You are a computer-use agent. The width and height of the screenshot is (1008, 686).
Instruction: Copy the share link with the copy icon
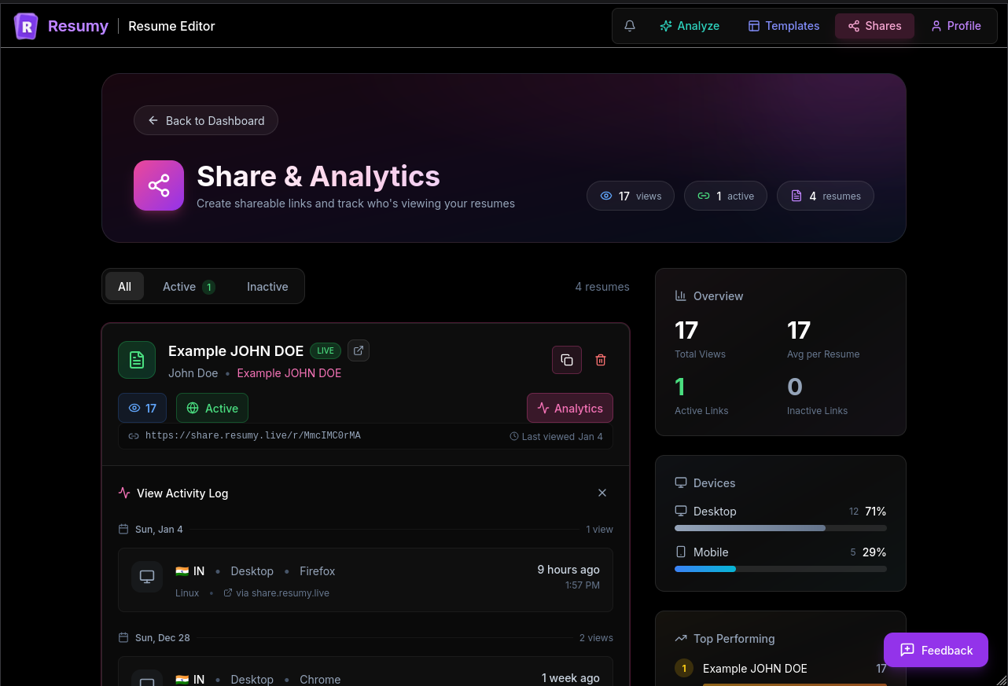(567, 360)
